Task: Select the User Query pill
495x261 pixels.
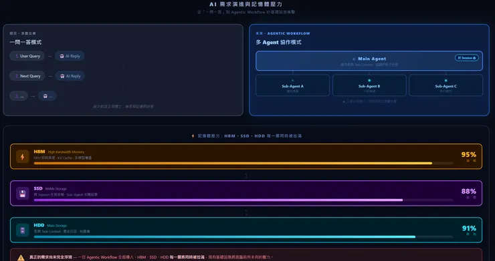Action: (x=27, y=56)
